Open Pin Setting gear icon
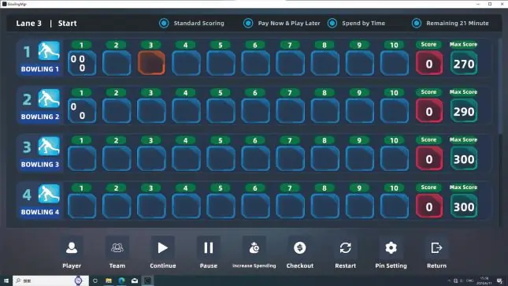The width and height of the screenshot is (508, 286). tap(391, 248)
